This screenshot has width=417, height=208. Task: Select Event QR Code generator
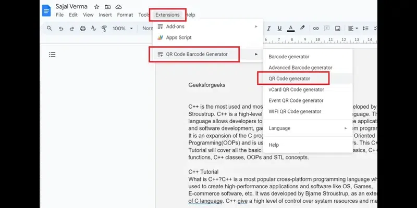coord(308,100)
